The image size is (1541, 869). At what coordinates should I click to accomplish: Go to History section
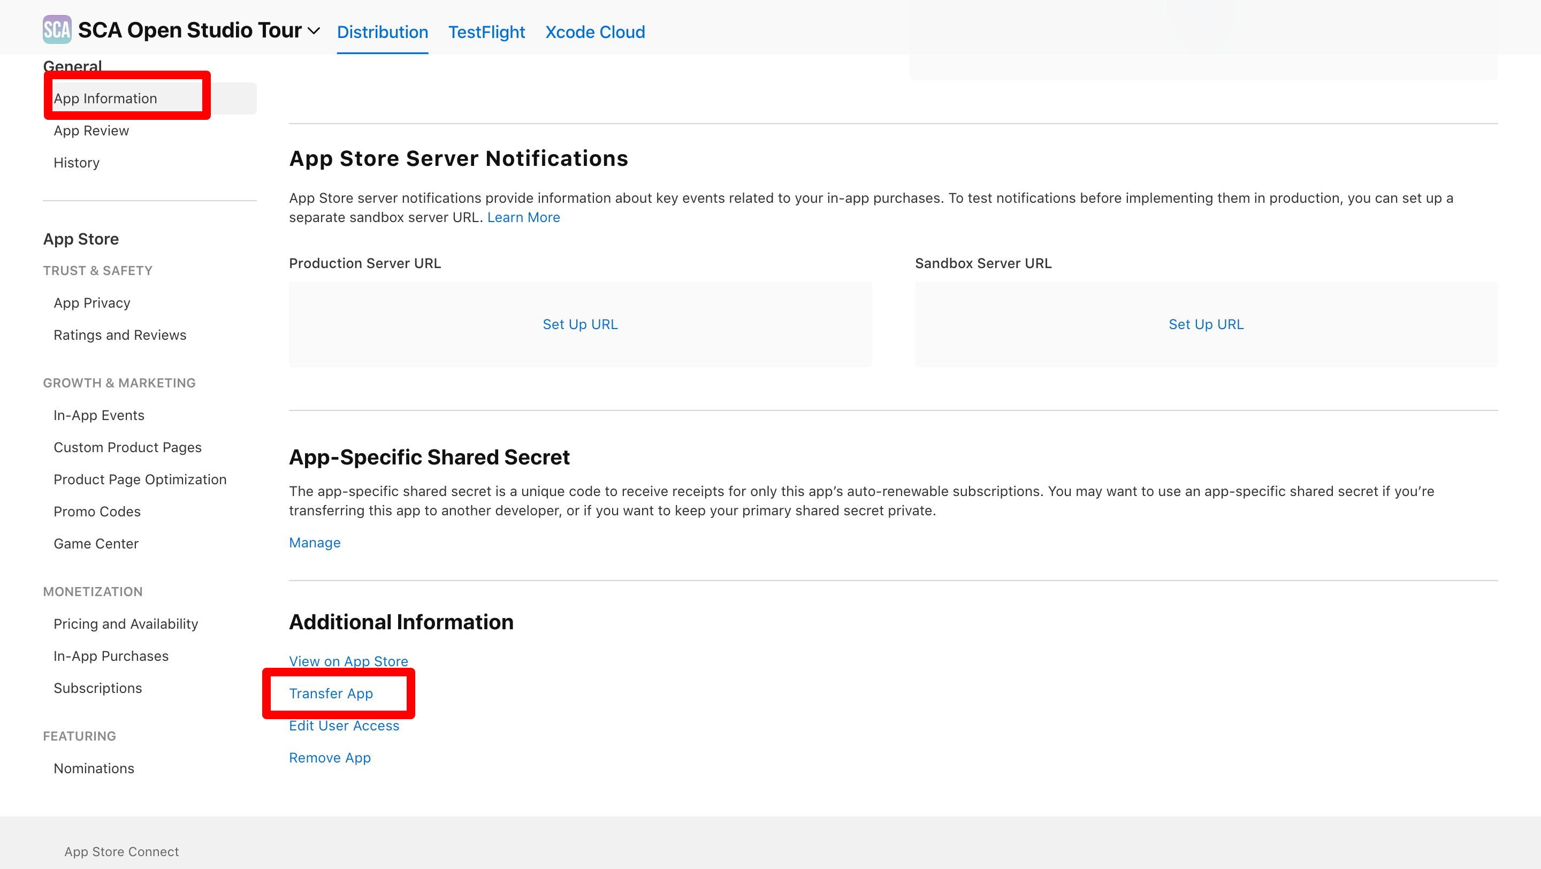pyautogui.click(x=77, y=163)
